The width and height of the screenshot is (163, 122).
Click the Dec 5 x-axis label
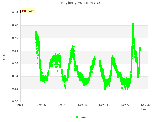[125, 105]
